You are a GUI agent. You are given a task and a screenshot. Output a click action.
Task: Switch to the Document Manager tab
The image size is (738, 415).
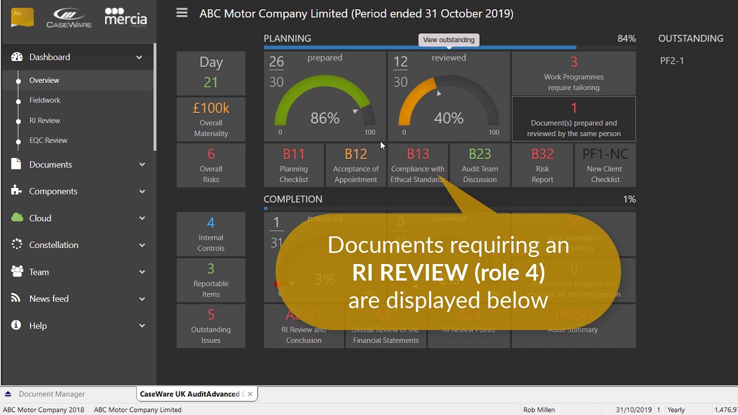(52, 394)
